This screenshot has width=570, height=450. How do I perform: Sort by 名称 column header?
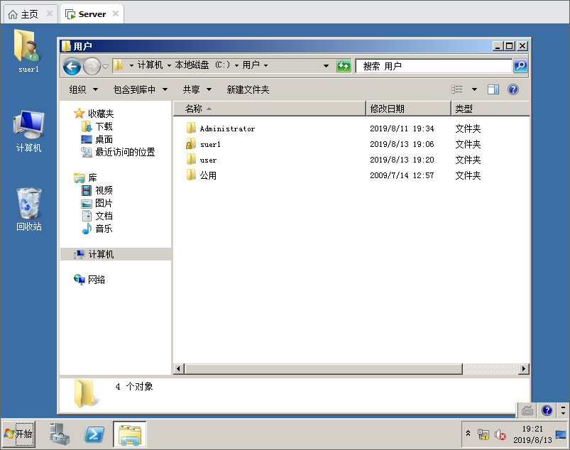pos(269,109)
